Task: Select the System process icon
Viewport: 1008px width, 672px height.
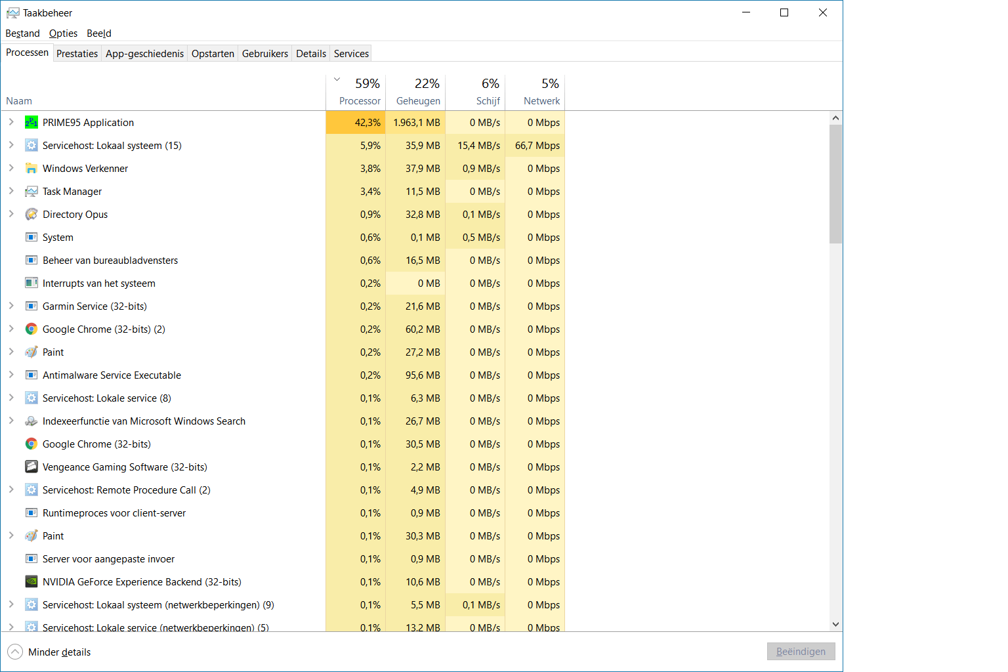Action: click(x=31, y=237)
